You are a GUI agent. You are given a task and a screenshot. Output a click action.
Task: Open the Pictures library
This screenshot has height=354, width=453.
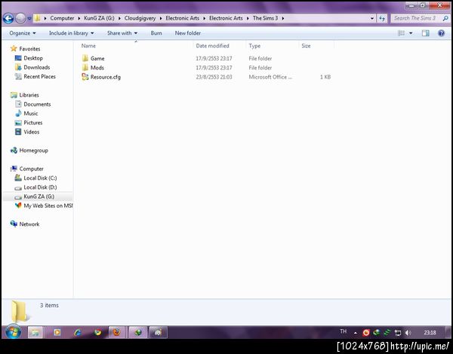click(33, 123)
